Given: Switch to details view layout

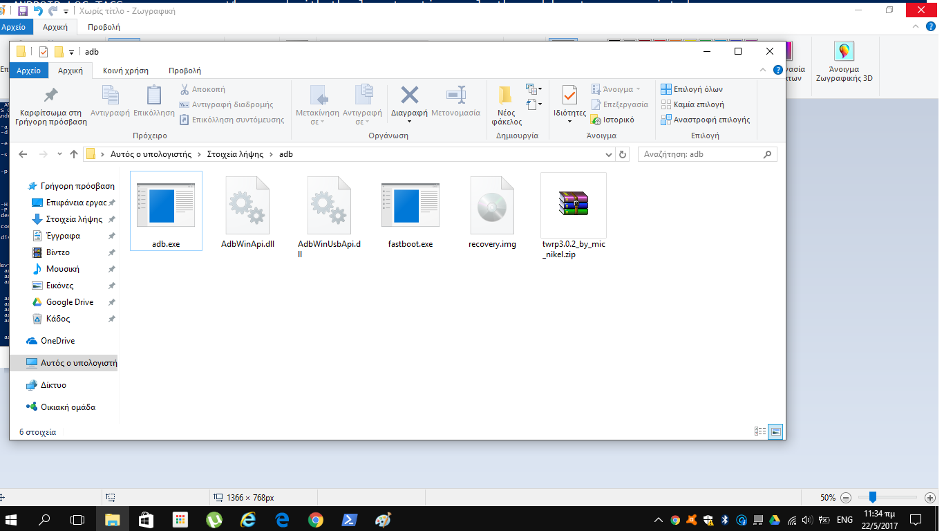Looking at the screenshot, I should click(760, 431).
